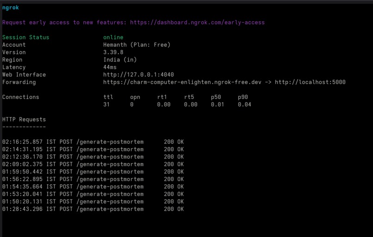The width and height of the screenshot is (373, 237).
Task: Click the opn value 0
Action: [x=132, y=104]
